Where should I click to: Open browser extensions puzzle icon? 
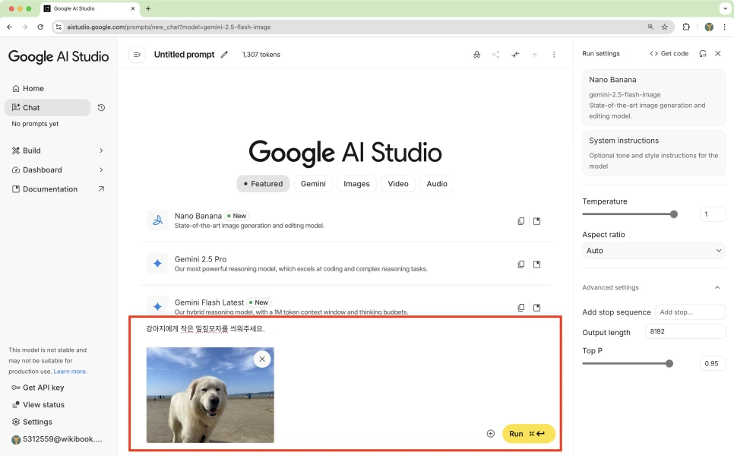[686, 27]
